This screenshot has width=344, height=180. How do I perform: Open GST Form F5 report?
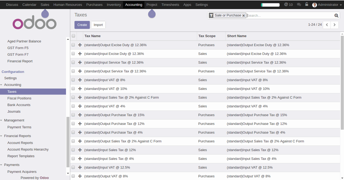(18, 48)
